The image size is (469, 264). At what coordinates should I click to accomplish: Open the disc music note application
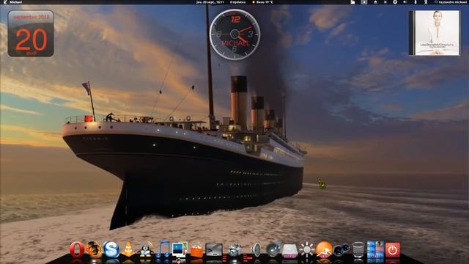(x=273, y=249)
